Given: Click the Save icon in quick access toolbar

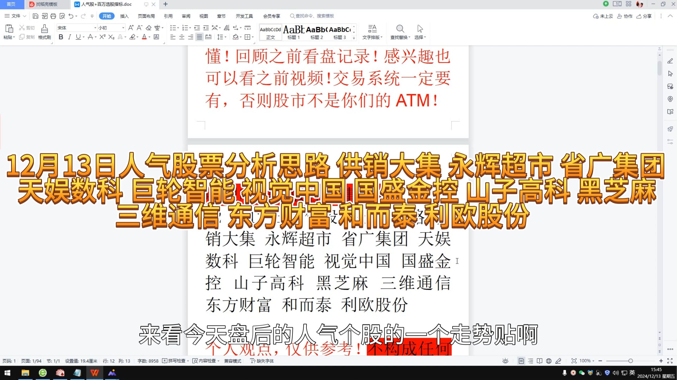Looking at the screenshot, I should pos(35,16).
